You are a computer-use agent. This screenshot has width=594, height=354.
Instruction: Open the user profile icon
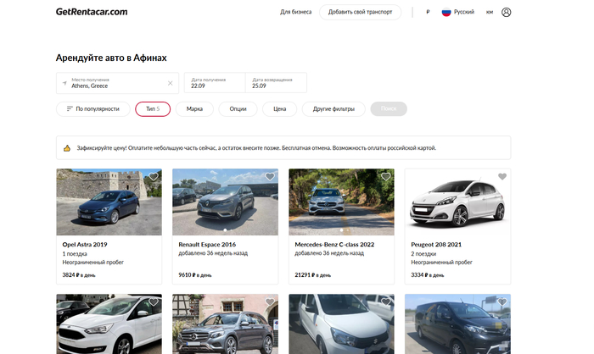click(507, 12)
